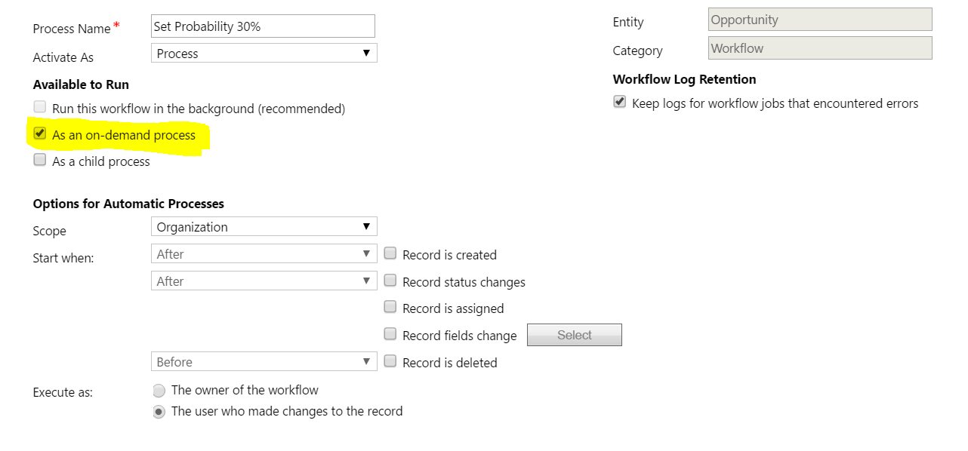Uncheck As an on-demand process
Screen dimensions: 968x451
(x=40, y=133)
